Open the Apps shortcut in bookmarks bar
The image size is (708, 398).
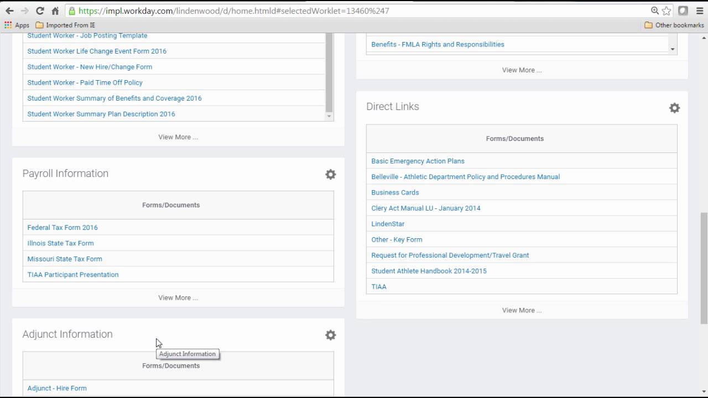click(x=17, y=25)
